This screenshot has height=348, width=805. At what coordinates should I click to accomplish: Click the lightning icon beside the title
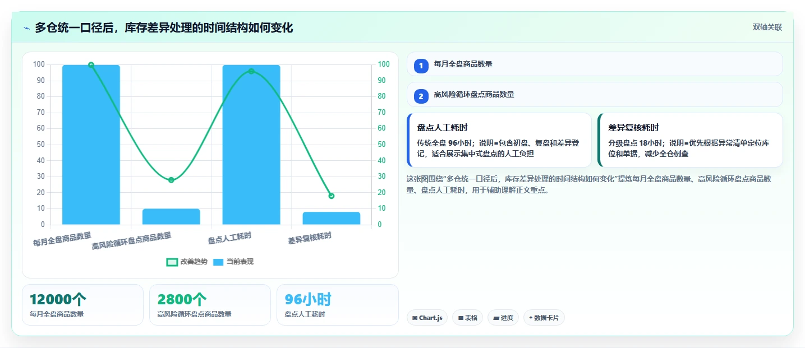click(x=27, y=28)
